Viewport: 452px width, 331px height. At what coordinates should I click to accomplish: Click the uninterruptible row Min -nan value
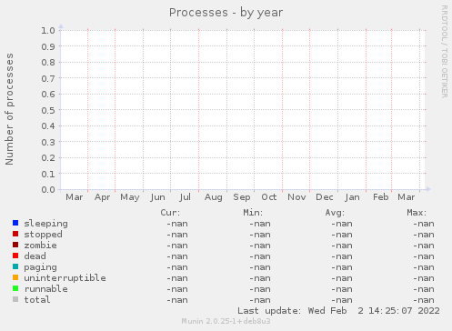[260, 278]
